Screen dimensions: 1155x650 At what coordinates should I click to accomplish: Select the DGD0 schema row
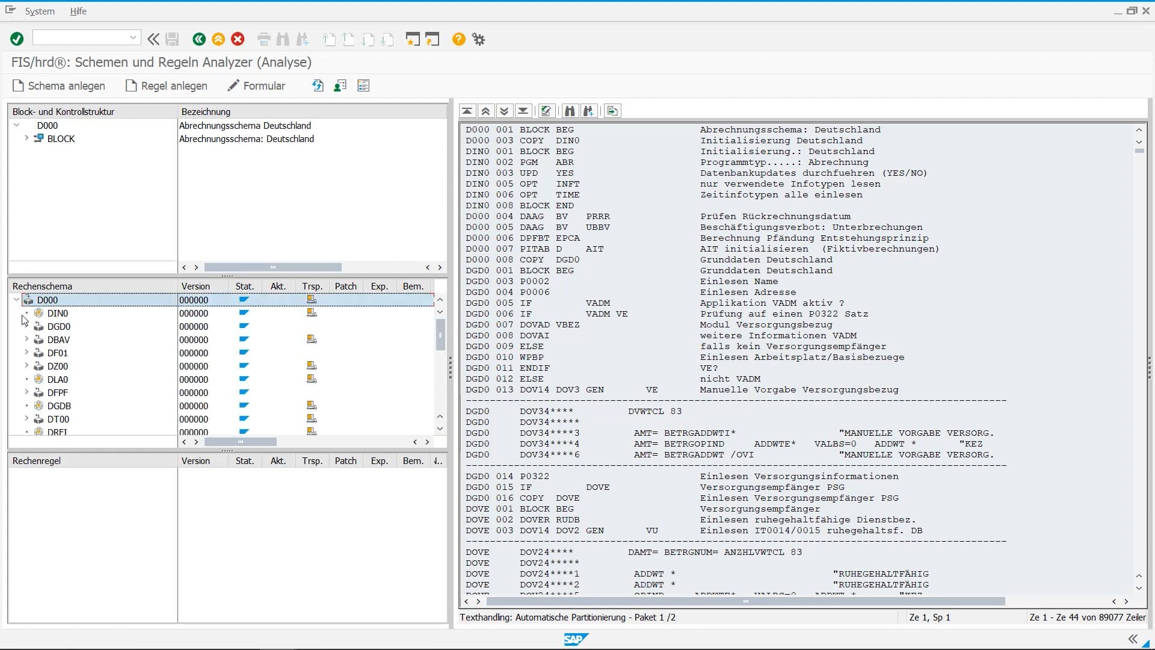(x=58, y=326)
